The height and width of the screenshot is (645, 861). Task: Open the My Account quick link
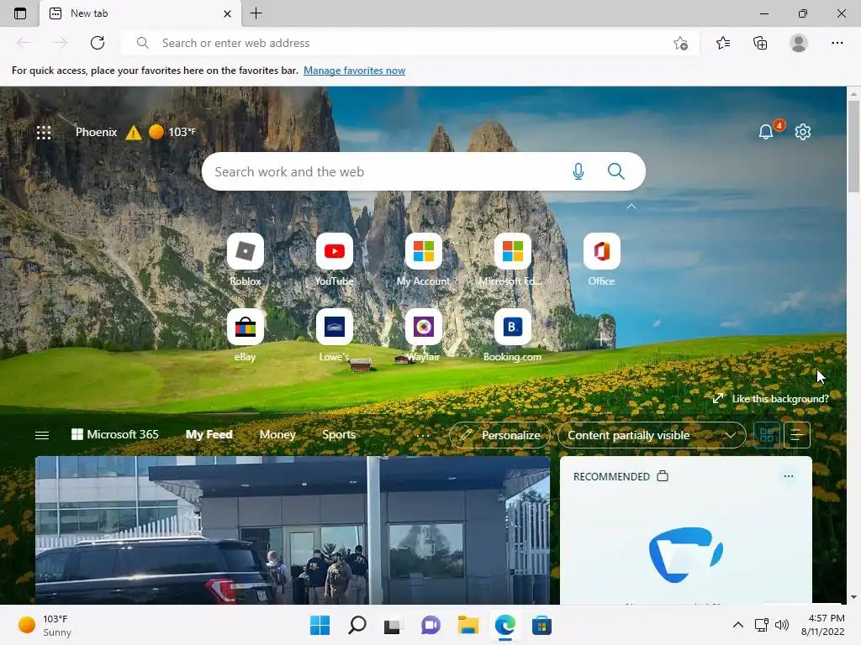(424, 260)
